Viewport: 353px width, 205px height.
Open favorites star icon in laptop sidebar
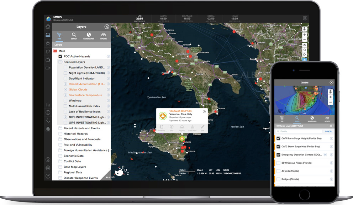click(48, 43)
